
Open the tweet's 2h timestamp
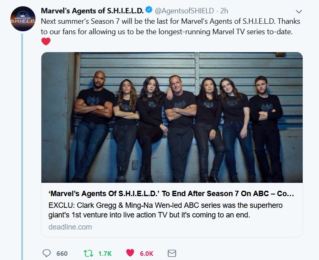click(x=224, y=11)
